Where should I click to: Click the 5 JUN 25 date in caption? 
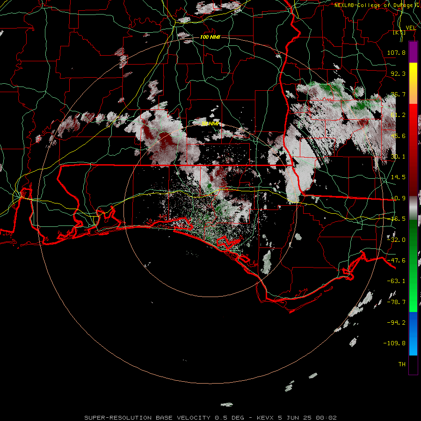295,418
